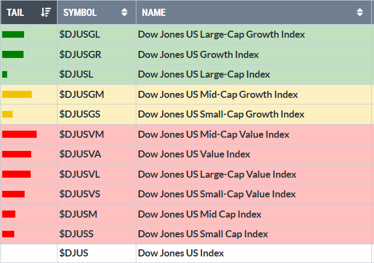Click the SYMBOL column header text
Screen dimensions: 374x263
coord(80,12)
